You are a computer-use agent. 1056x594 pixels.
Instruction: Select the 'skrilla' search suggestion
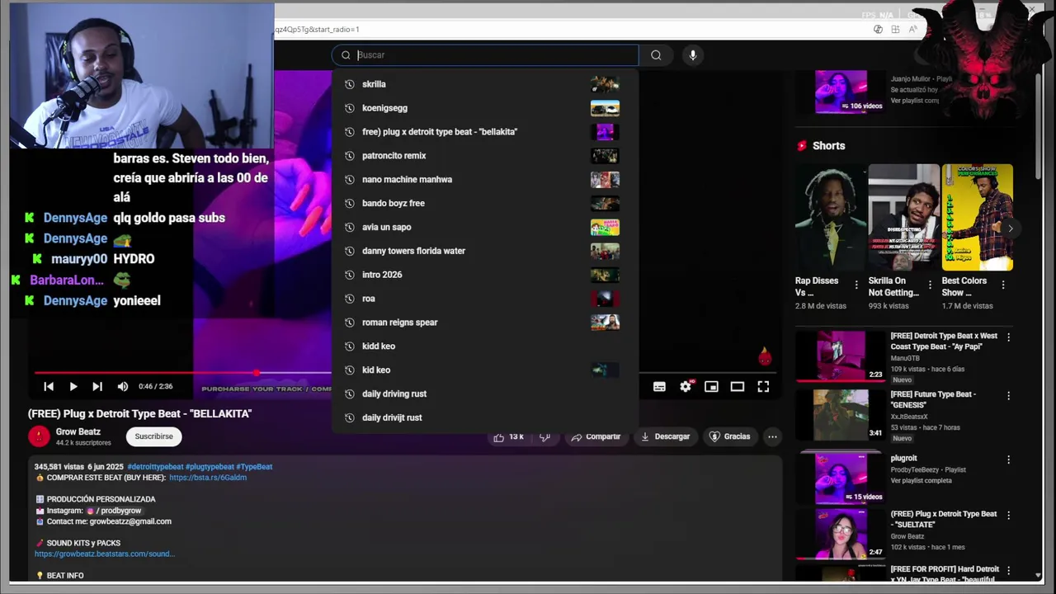(485, 84)
